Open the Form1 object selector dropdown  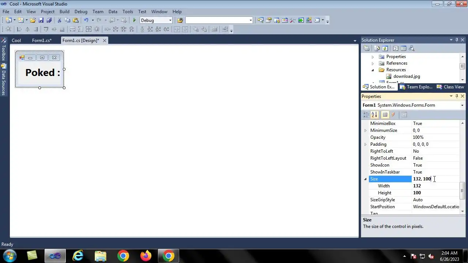click(x=462, y=105)
